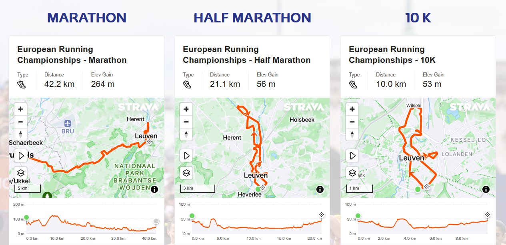Open map layers on Marathon map
The width and height of the screenshot is (506, 245).
click(x=20, y=173)
